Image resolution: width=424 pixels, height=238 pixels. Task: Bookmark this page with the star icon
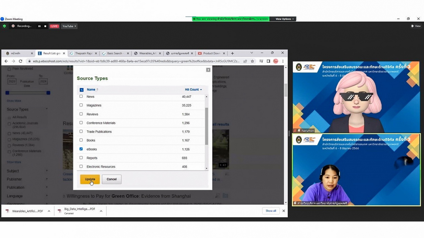point(252,61)
